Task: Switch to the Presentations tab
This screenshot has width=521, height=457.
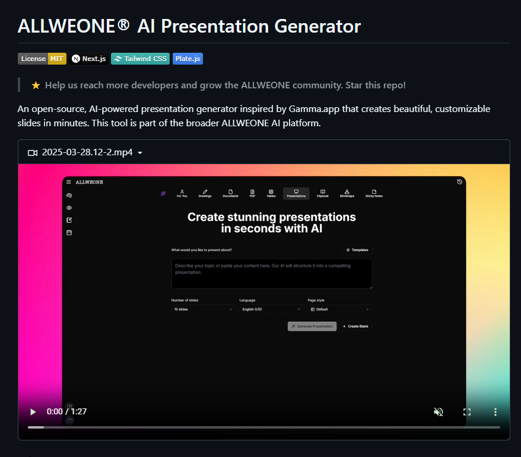Action: 296,193
